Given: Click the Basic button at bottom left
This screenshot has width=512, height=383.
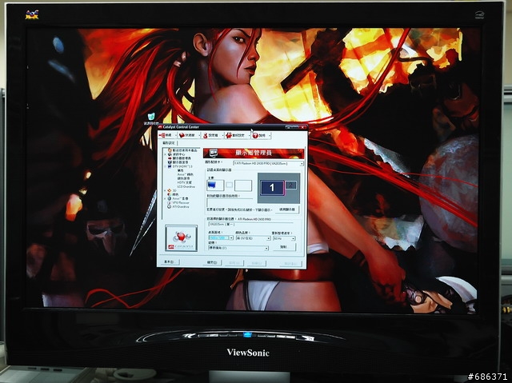Looking at the screenshot, I should [170, 261].
